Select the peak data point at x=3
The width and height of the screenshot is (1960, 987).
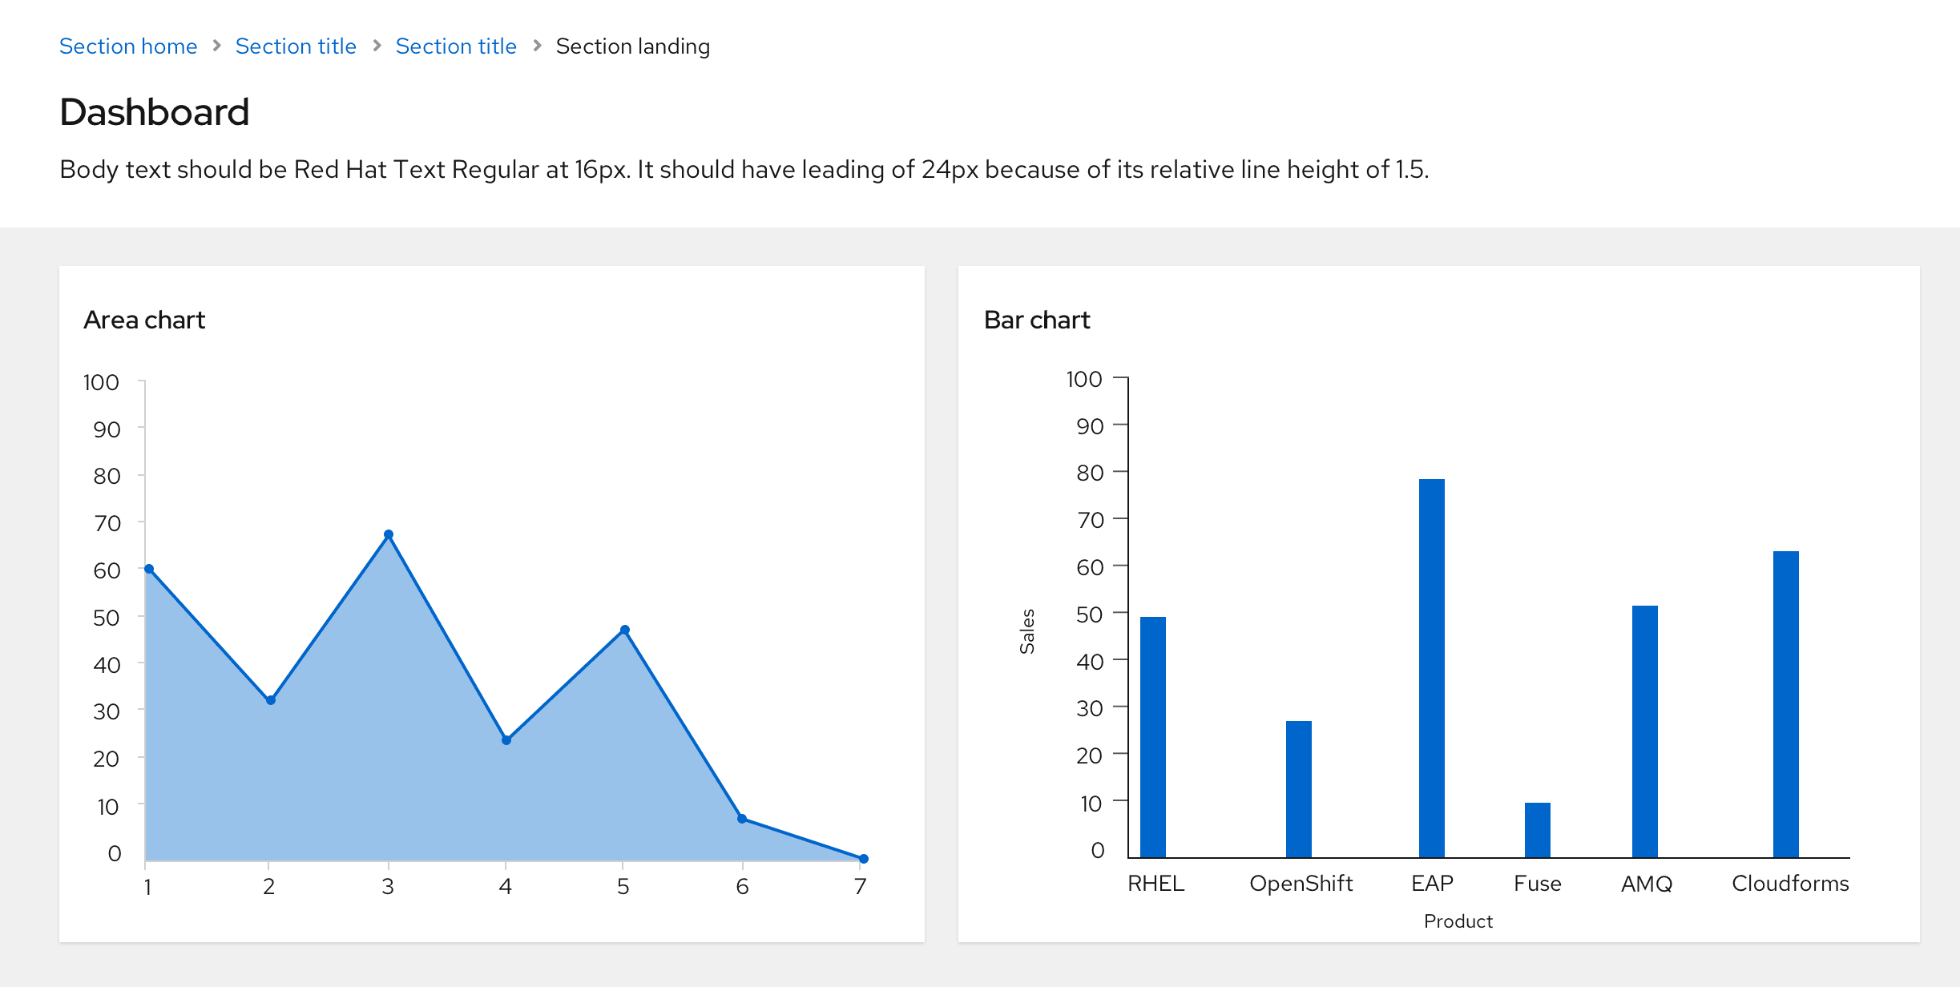click(389, 534)
